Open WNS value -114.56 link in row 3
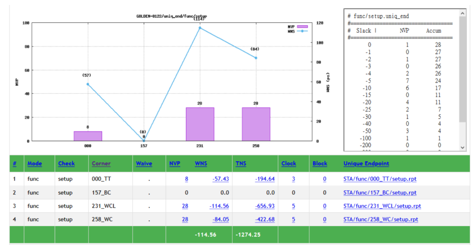Viewport: 476px width, 245px height. [x=219, y=206]
